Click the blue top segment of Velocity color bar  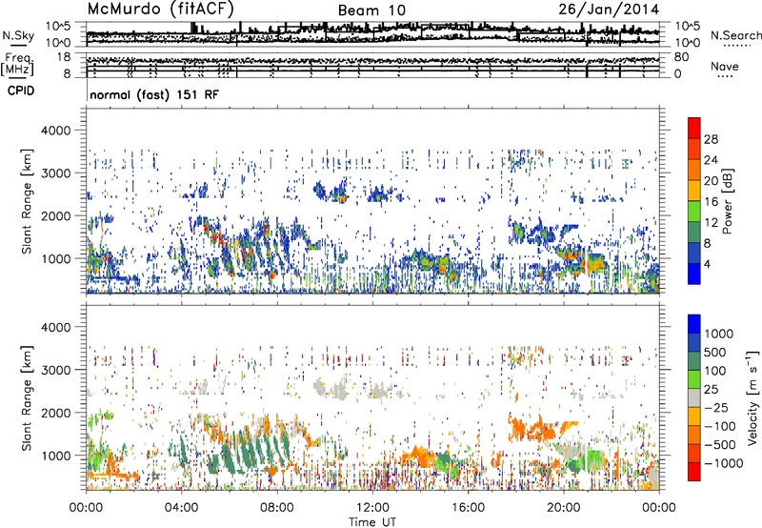694,324
